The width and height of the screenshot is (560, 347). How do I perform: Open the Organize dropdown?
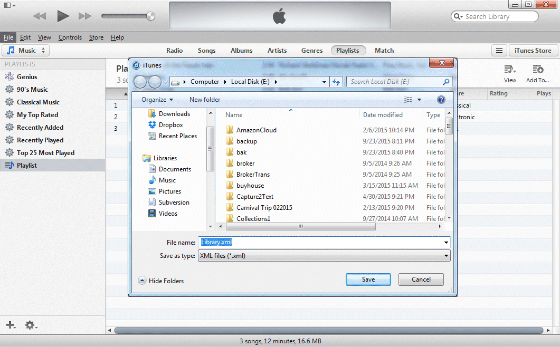157,100
